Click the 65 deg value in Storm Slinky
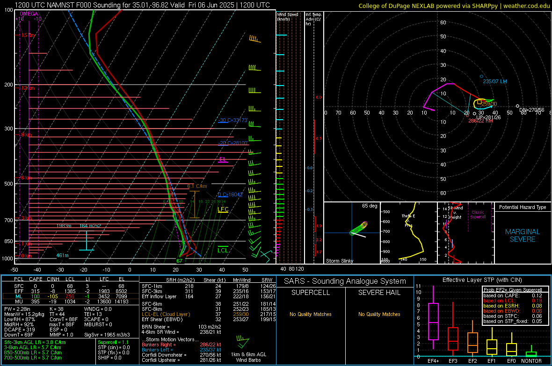Screen dimensions: 552x366 [x=370, y=206]
